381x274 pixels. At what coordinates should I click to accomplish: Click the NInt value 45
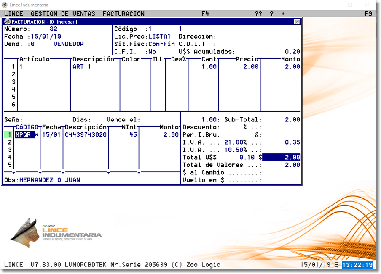click(x=133, y=135)
